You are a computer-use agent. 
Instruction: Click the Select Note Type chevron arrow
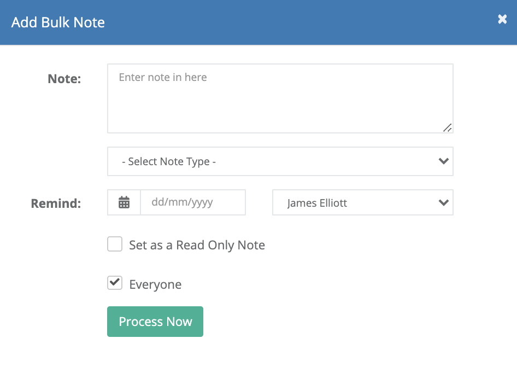tap(444, 161)
